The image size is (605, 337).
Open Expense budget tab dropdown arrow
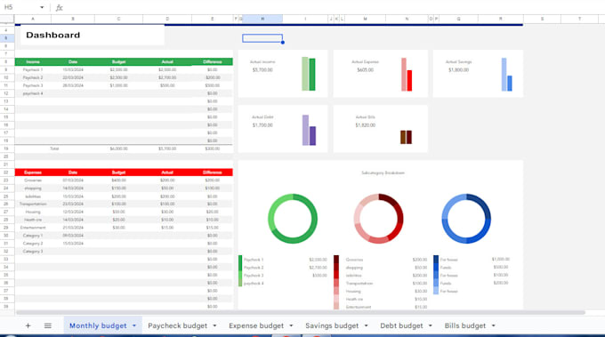point(291,325)
